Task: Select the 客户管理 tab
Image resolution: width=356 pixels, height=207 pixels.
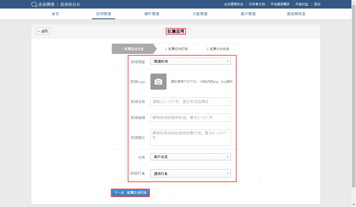Action: pos(248,14)
